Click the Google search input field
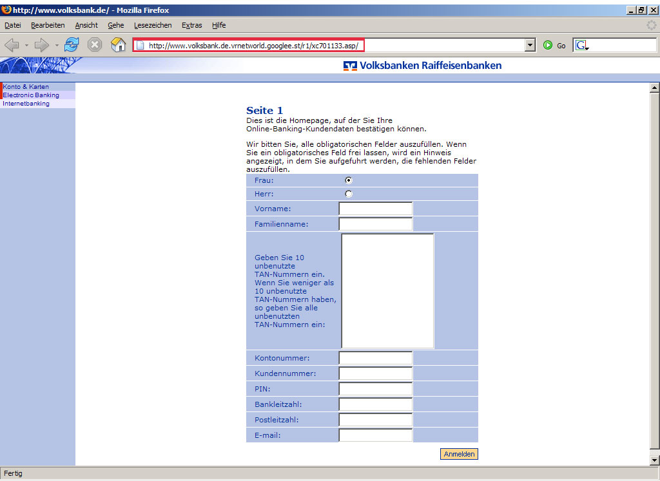The image size is (660, 481). pos(623,45)
